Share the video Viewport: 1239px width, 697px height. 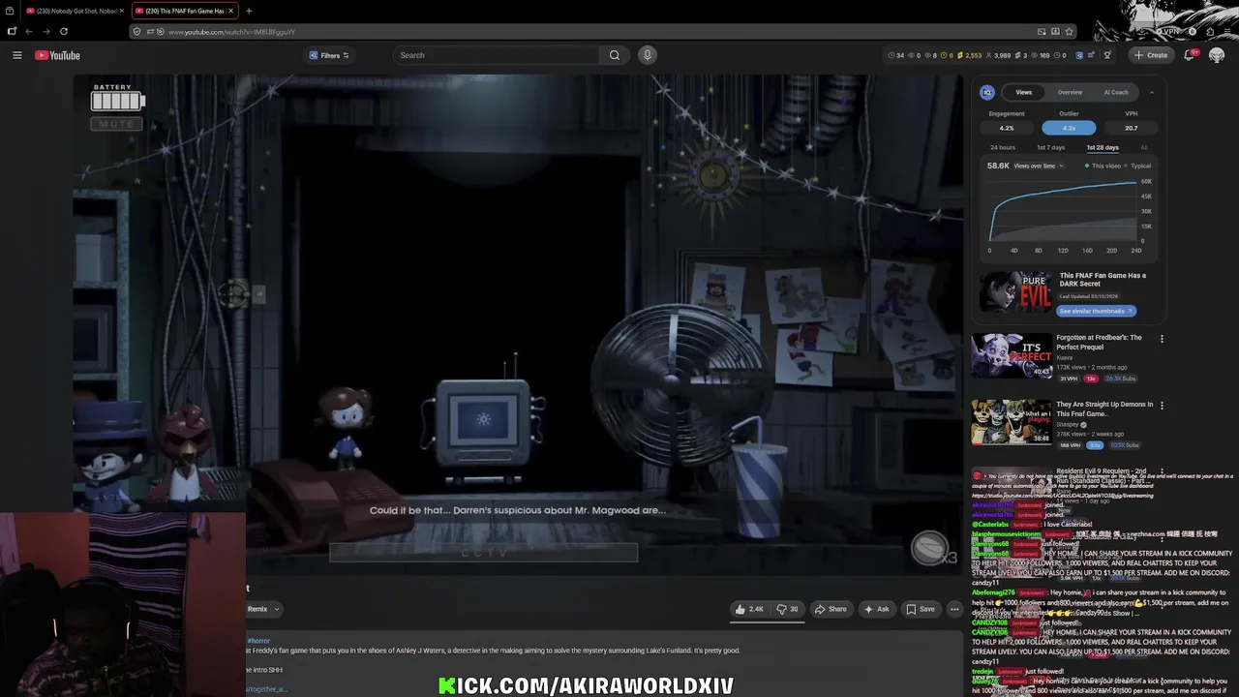click(x=831, y=609)
